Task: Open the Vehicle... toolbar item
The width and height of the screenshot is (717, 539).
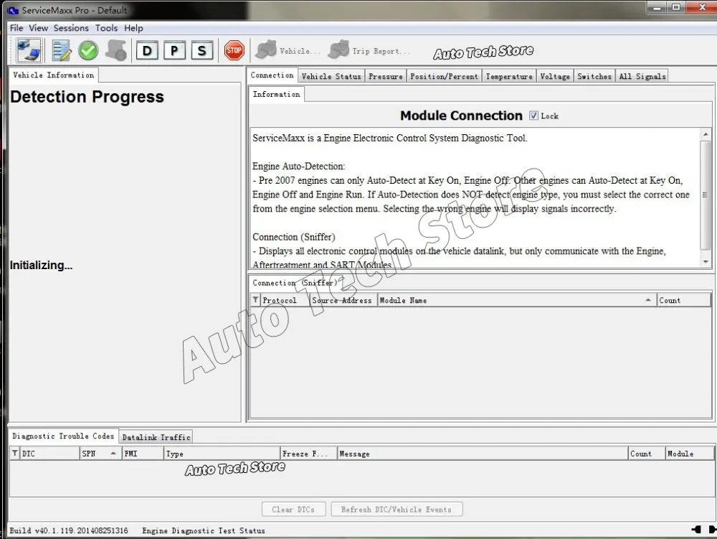Action: pos(288,50)
